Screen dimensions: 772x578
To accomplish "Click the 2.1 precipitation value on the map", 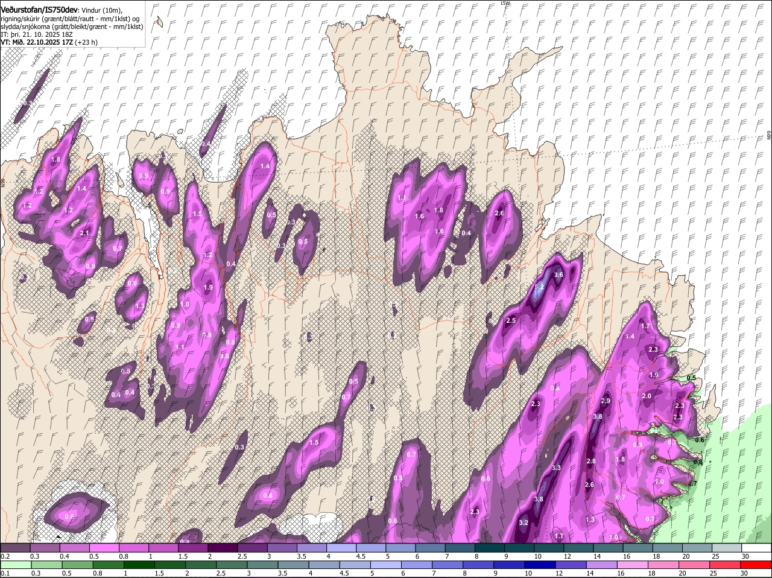I will click(x=84, y=233).
